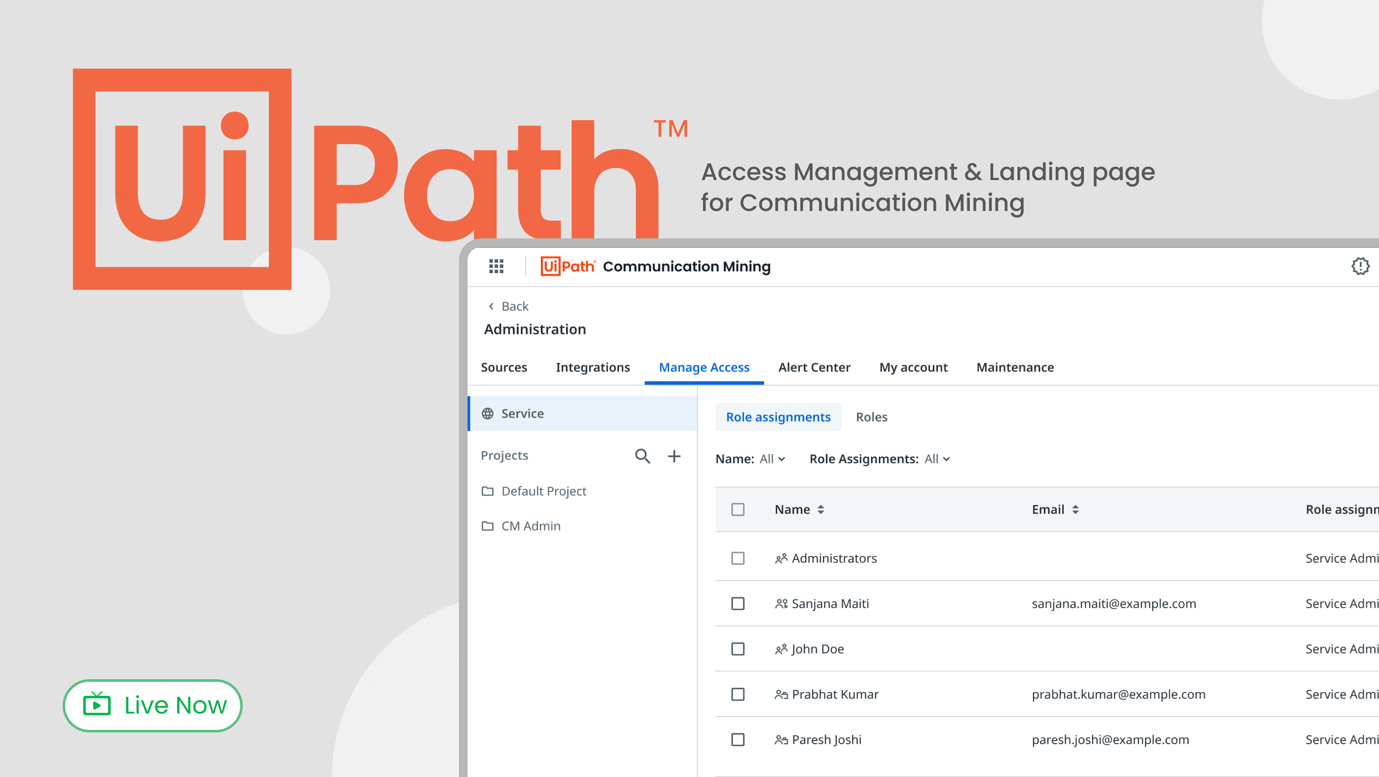Click the UiPath logo in header
The height and width of the screenshot is (777, 1379).
[568, 266]
